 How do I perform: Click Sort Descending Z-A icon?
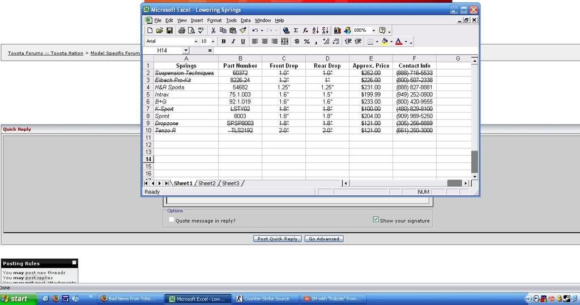pyautogui.click(x=325, y=31)
